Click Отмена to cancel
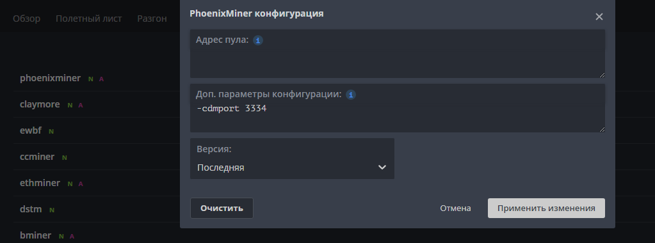The image size is (655, 243). point(455,208)
